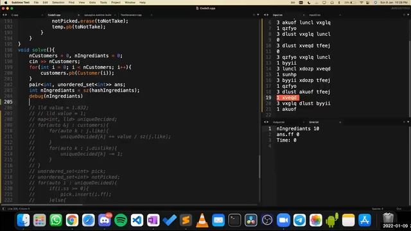This screenshot has width=411, height=231.
Task: Open App Store from the dock
Action: click(x=365, y=220)
